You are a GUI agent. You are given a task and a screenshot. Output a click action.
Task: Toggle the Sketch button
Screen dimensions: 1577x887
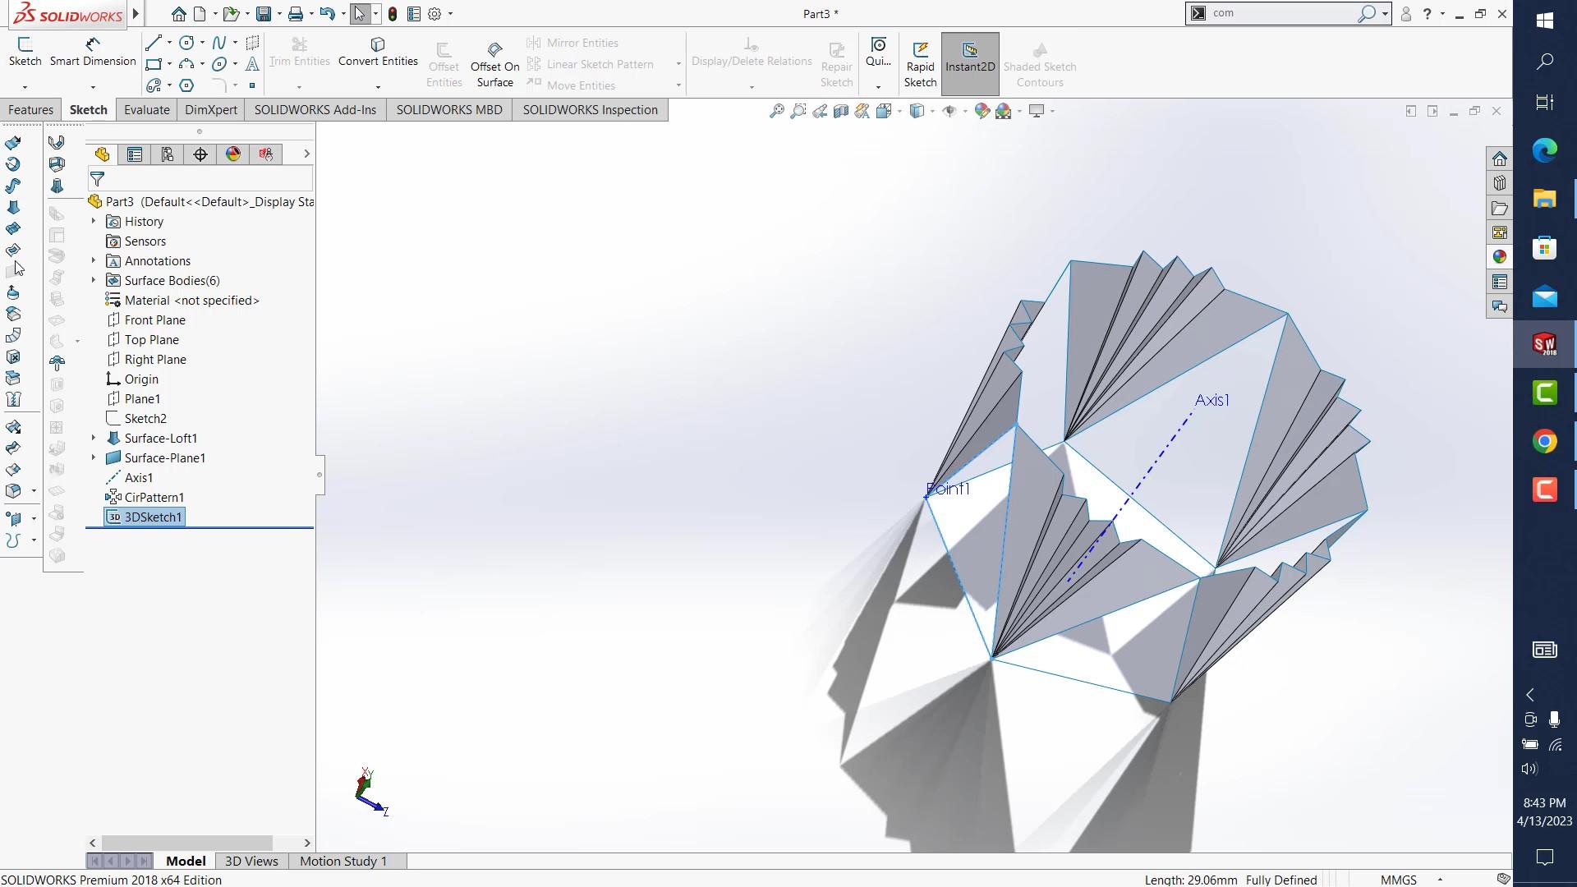point(25,51)
